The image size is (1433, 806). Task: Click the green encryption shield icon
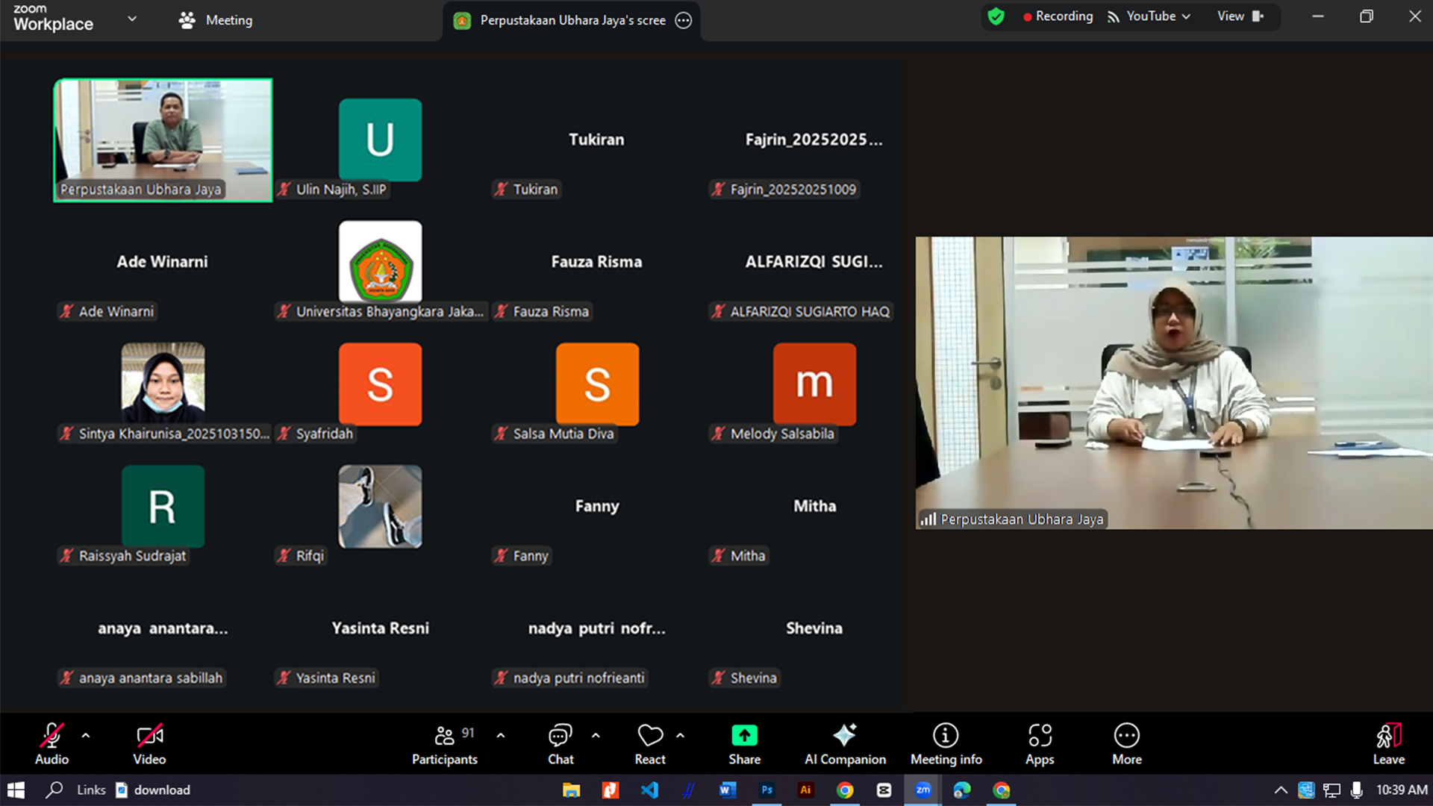tap(996, 16)
